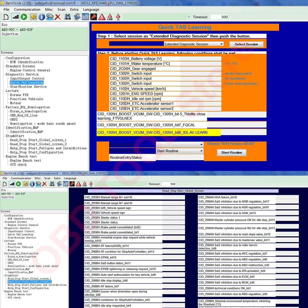Click the Timeout field in the Quick TAS Learning window
The width and height of the screenshot is (308, 308).
pos(219,17)
